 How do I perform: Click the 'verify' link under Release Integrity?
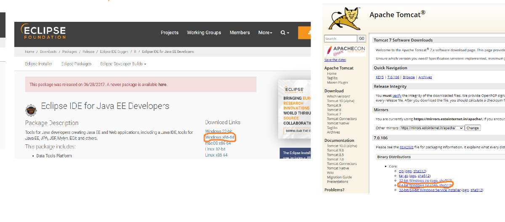tap(397, 96)
